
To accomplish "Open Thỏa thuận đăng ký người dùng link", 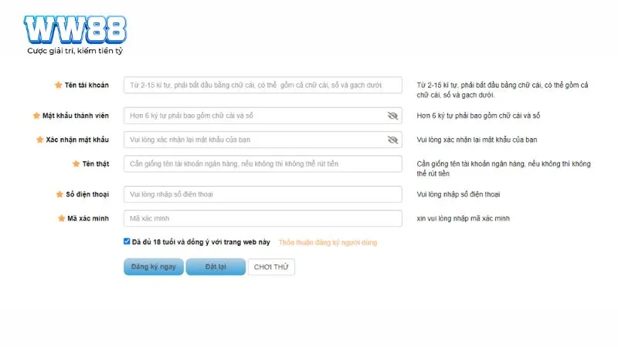I will 328,242.
